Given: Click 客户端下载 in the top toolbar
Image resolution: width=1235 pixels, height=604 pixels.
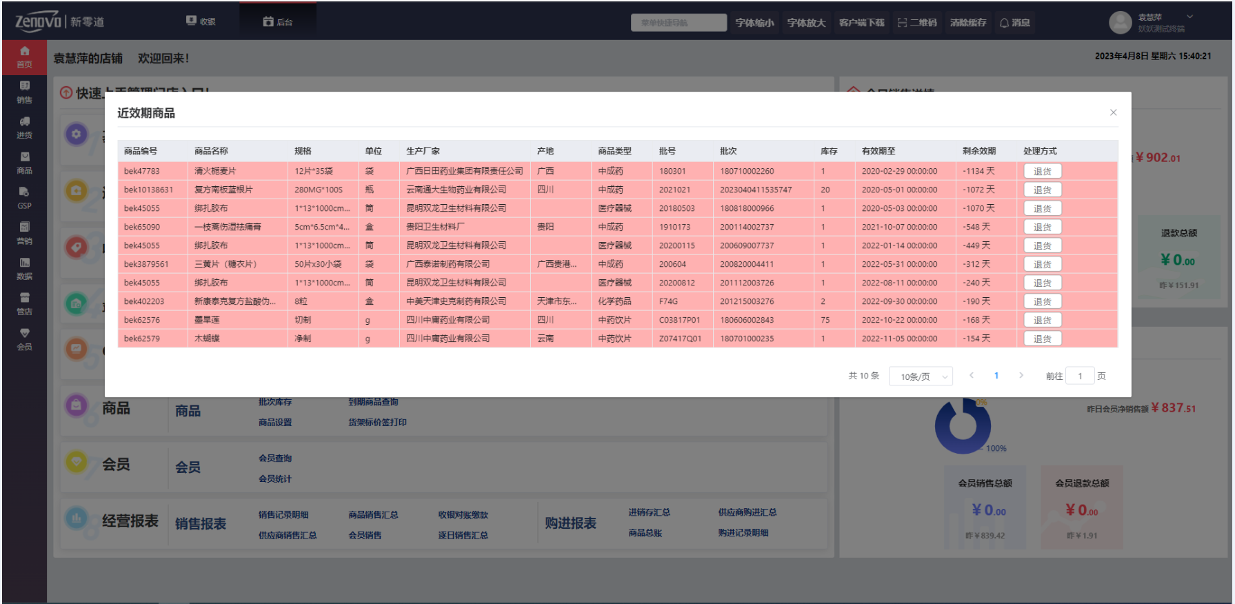Looking at the screenshot, I should point(861,23).
